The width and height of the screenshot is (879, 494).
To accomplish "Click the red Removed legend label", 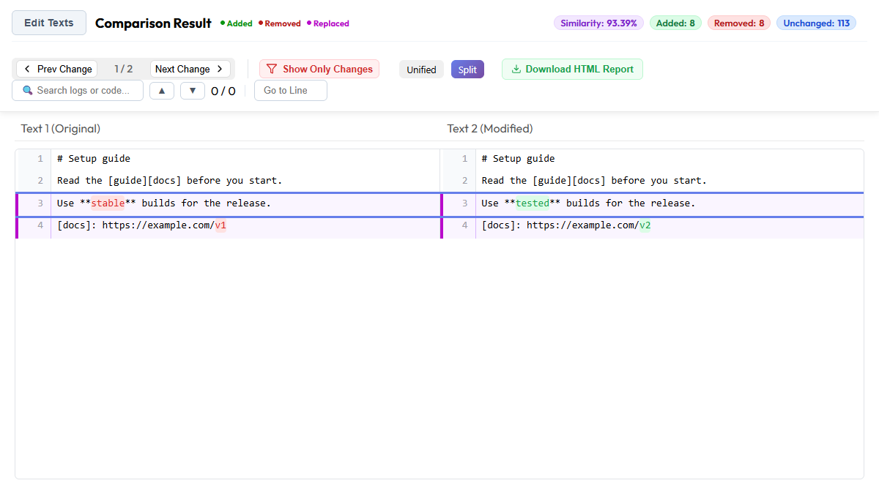I will [x=280, y=23].
